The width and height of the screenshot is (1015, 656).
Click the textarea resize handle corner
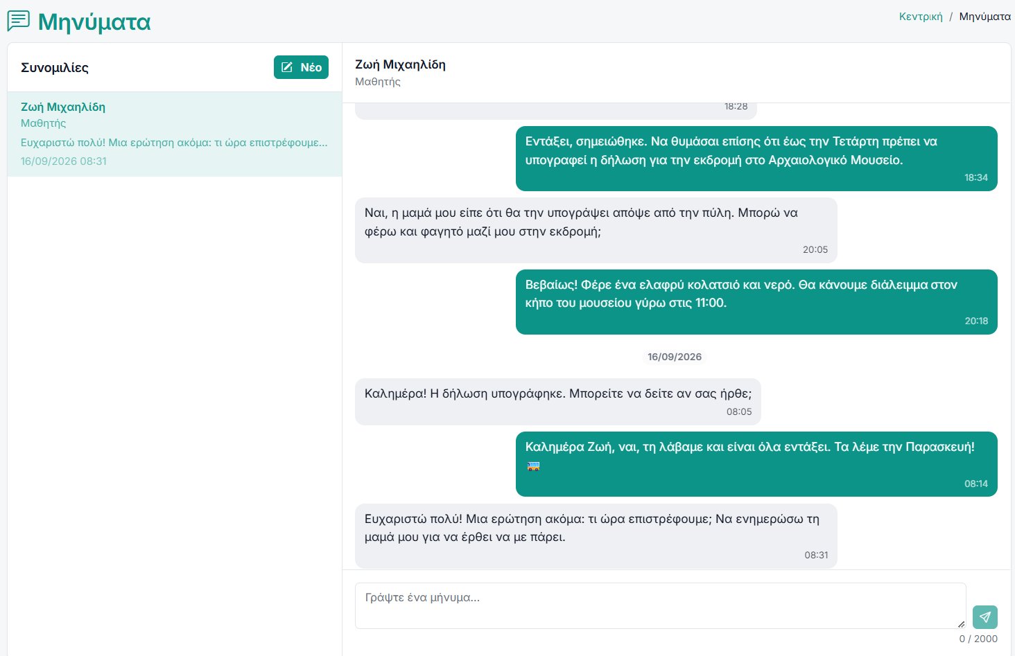pyautogui.click(x=961, y=624)
